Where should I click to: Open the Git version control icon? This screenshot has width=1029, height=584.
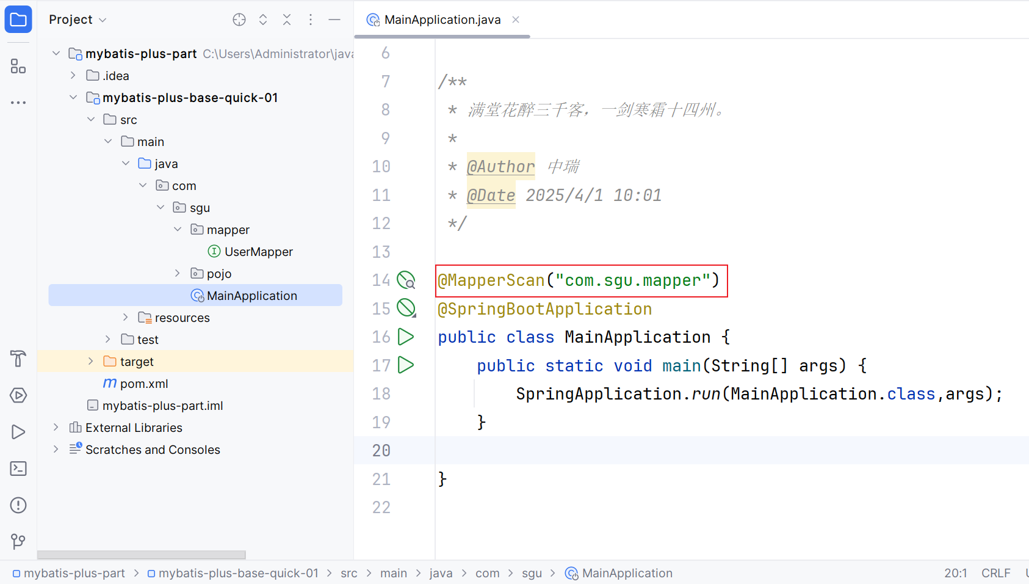[18, 541]
